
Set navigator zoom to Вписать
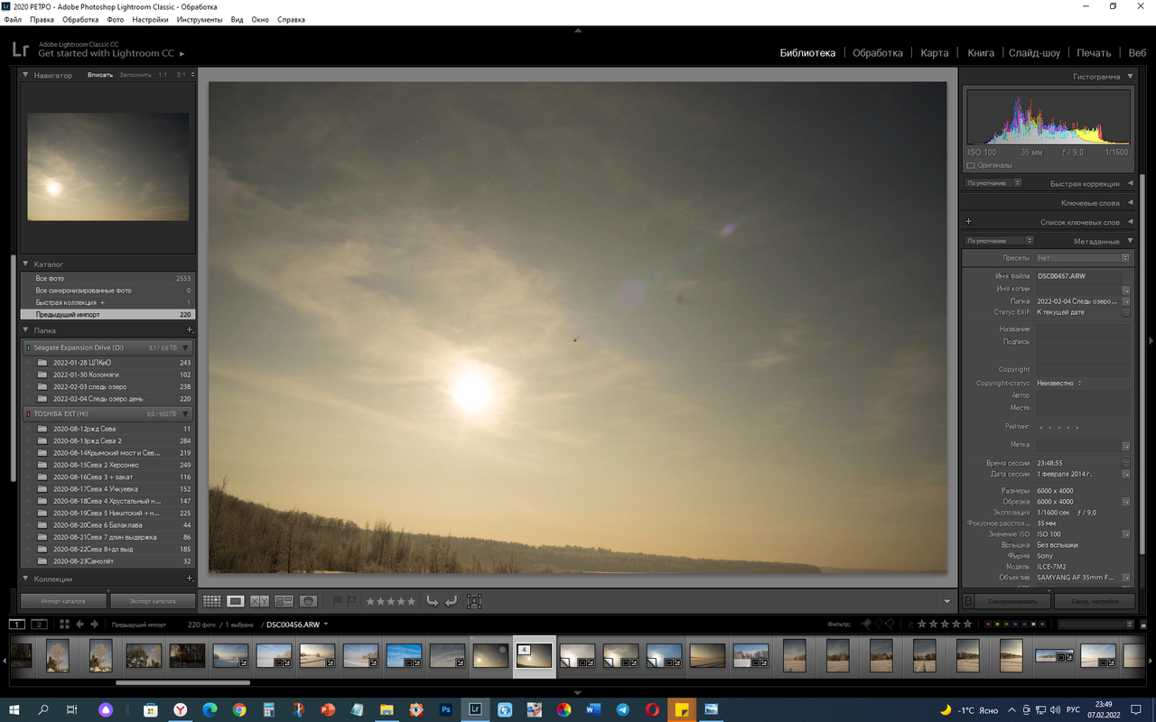[100, 75]
